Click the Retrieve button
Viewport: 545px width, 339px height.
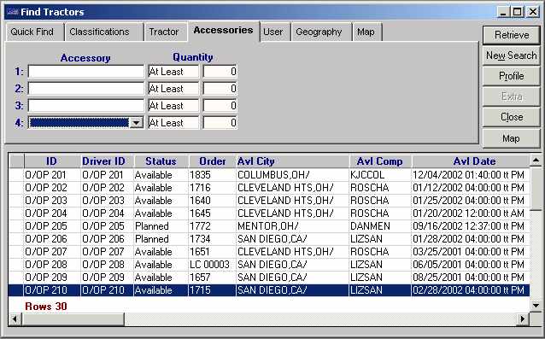(512, 35)
